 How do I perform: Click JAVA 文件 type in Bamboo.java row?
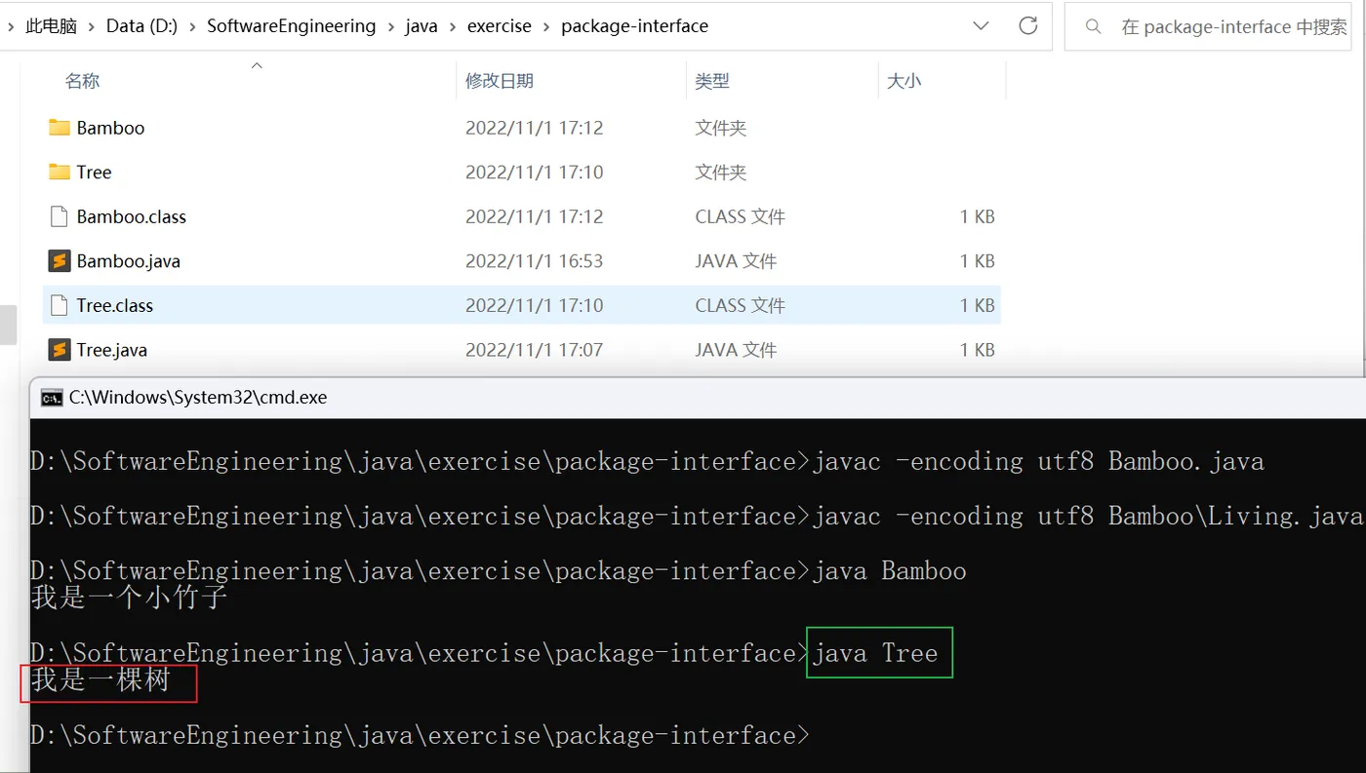click(737, 261)
